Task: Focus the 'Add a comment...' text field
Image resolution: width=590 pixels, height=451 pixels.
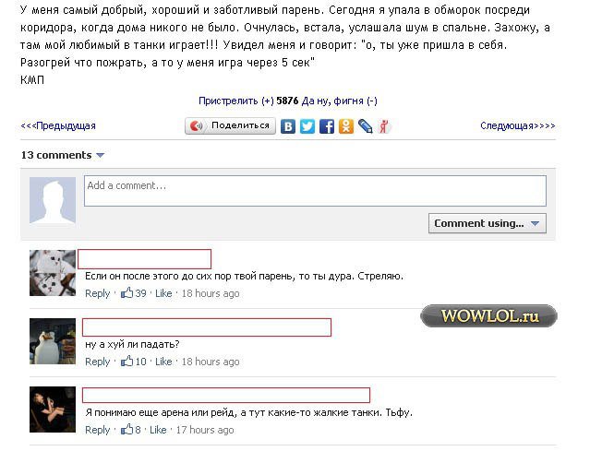Action: coord(315,191)
